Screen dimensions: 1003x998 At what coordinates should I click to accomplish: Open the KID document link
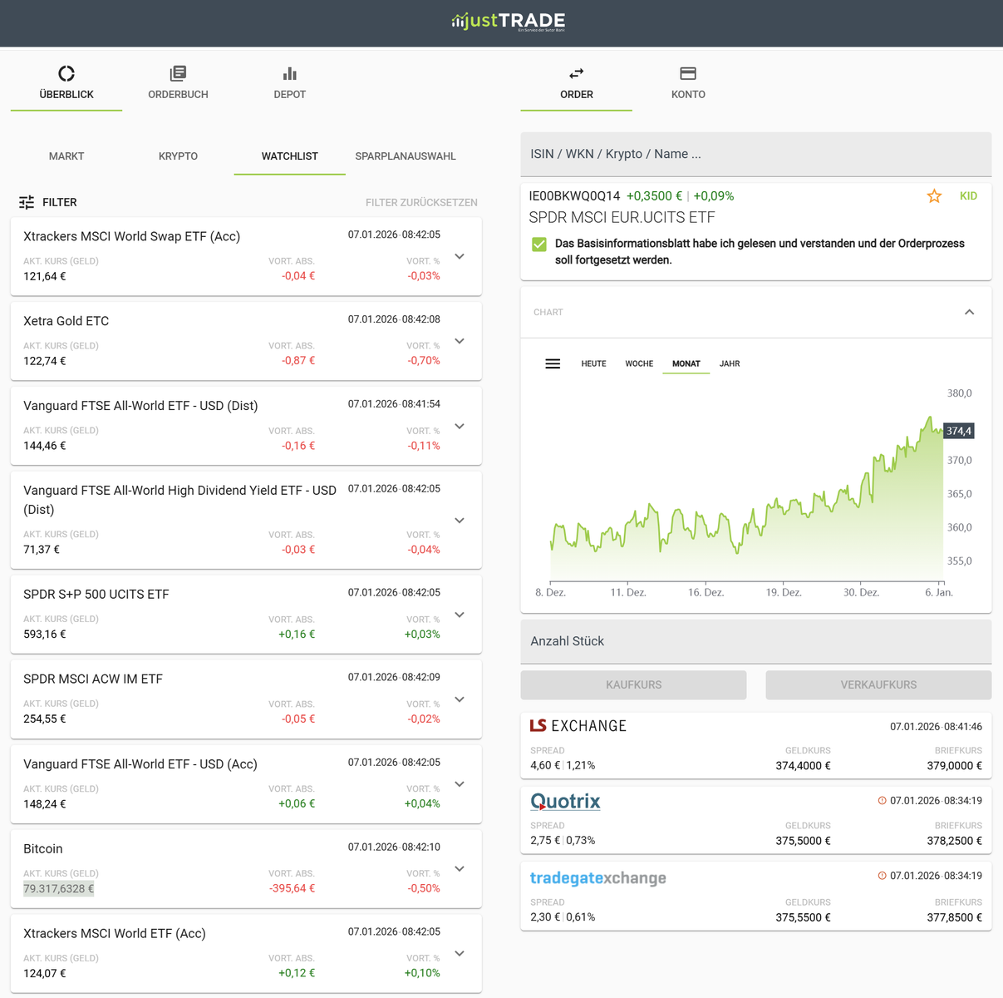[968, 196]
